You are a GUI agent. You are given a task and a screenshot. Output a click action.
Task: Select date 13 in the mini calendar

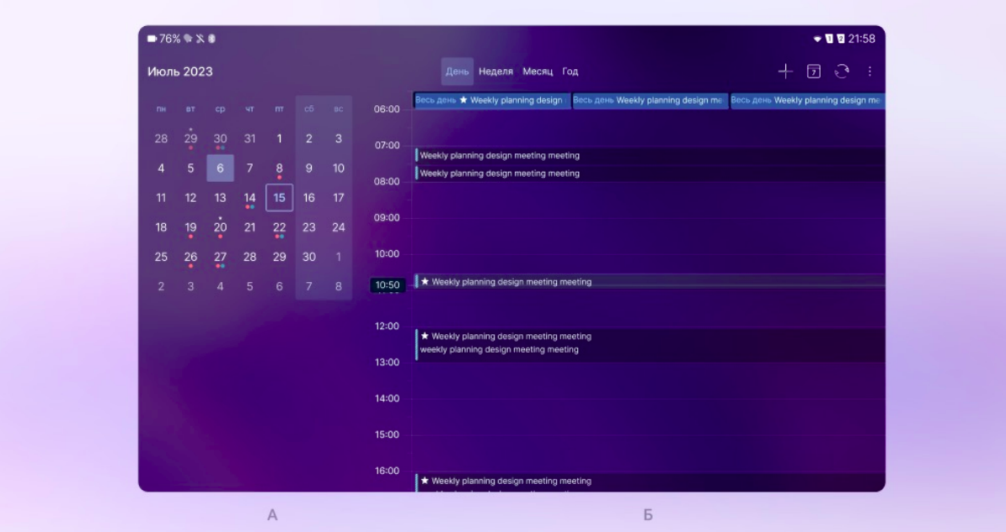(220, 198)
